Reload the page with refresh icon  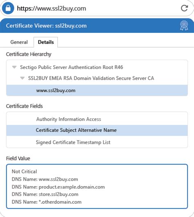point(184,8)
